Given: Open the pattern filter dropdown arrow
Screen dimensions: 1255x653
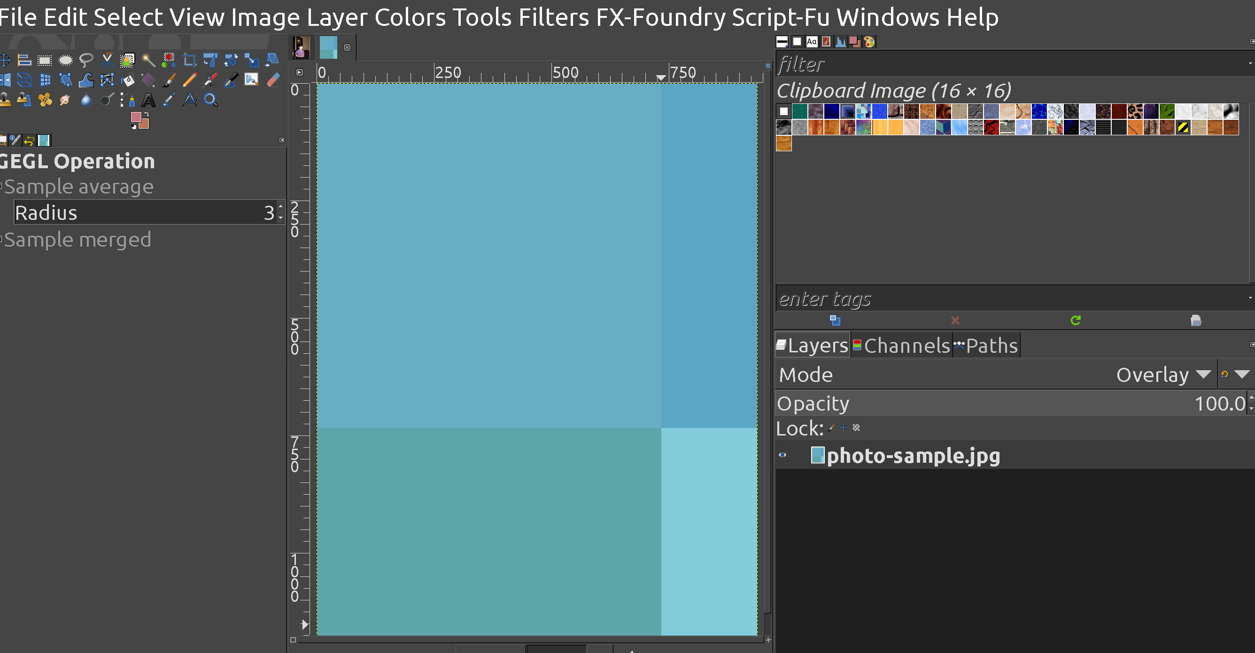Looking at the screenshot, I should 1250,63.
